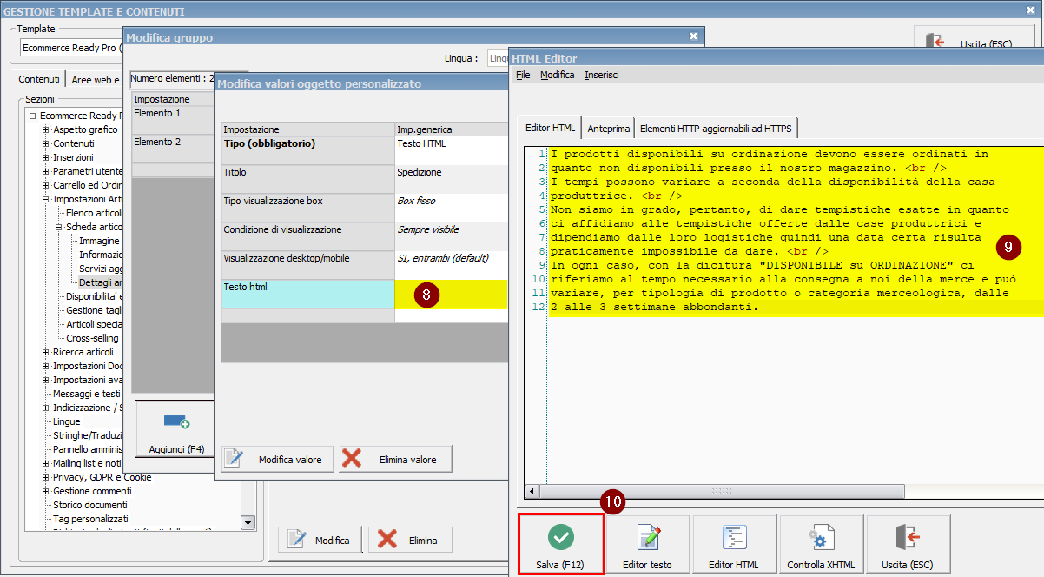The height and width of the screenshot is (577, 1044).
Task: Switch to the Editor HTML tab
Action: pyautogui.click(x=551, y=128)
